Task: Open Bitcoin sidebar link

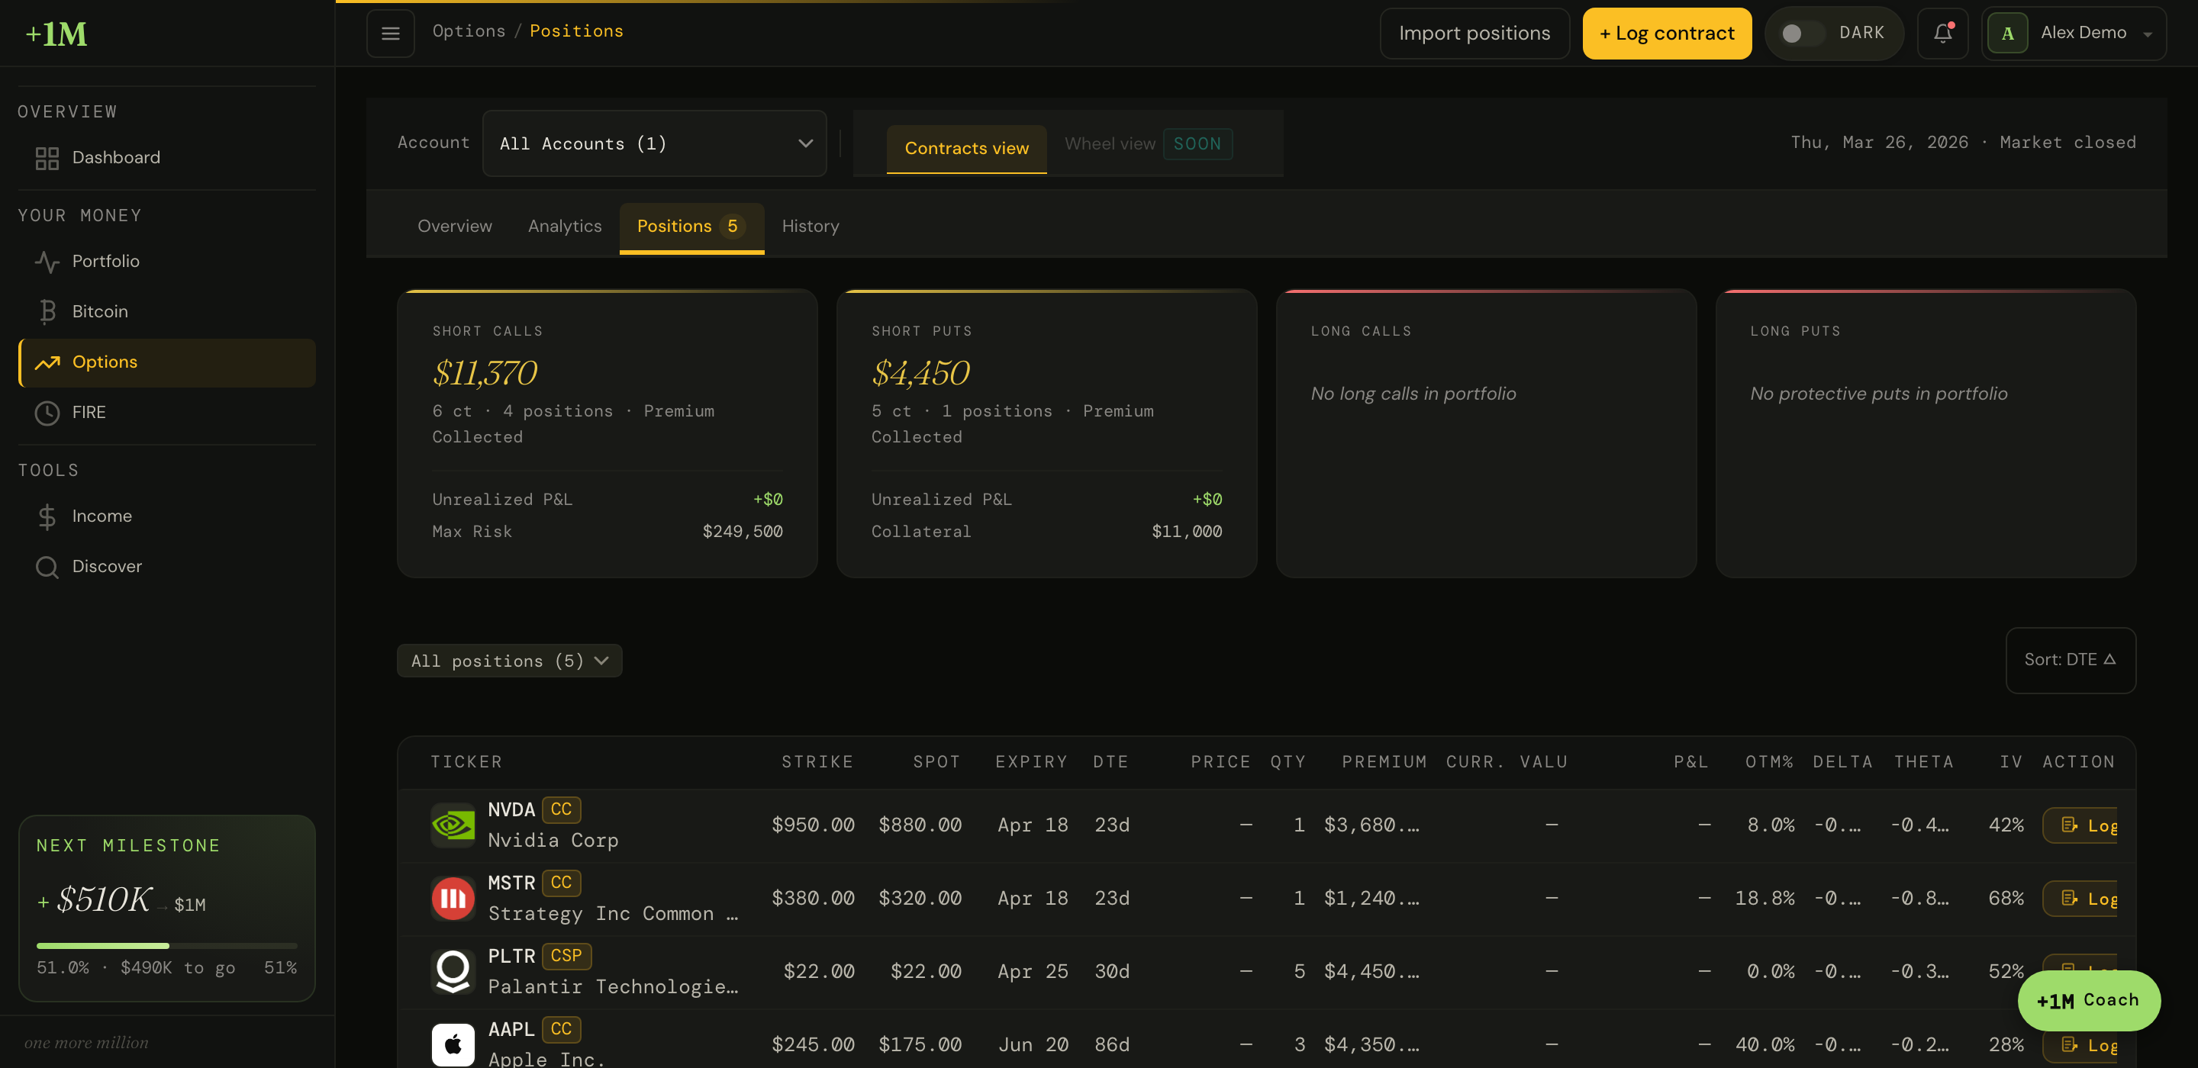Action: coord(167,311)
